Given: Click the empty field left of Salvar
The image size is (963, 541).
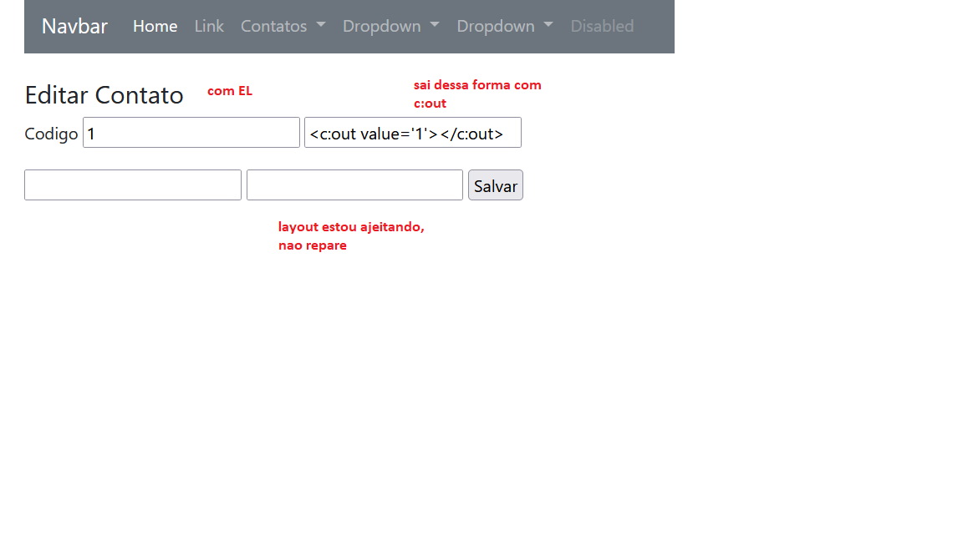Looking at the screenshot, I should click(x=354, y=185).
